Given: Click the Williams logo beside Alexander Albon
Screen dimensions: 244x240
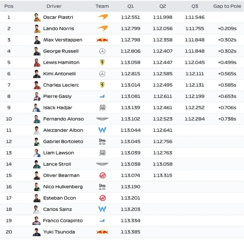Looking at the screenshot, I should pyautogui.click(x=102, y=130).
